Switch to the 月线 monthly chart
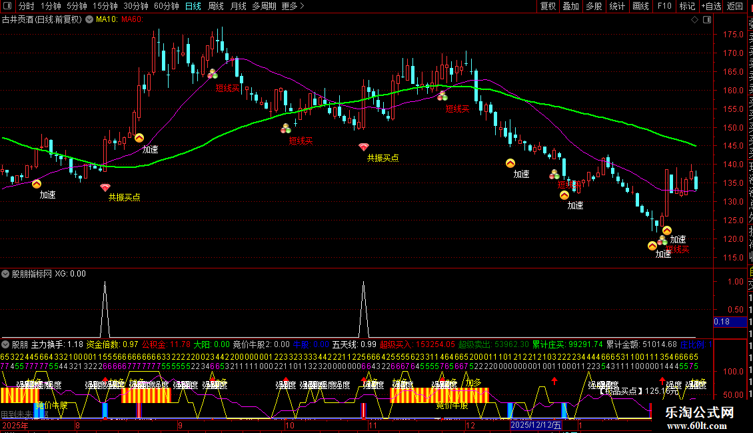Viewport: 753px width, 433px height. point(238,6)
